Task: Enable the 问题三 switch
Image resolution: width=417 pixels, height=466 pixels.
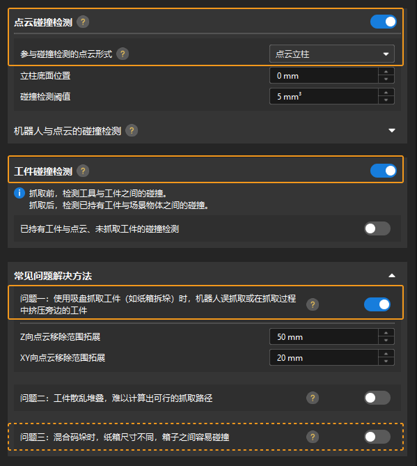Action: point(377,437)
